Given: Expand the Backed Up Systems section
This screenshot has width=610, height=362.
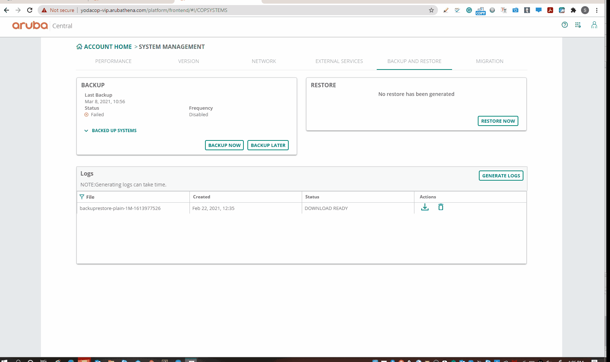Looking at the screenshot, I should click(110, 131).
